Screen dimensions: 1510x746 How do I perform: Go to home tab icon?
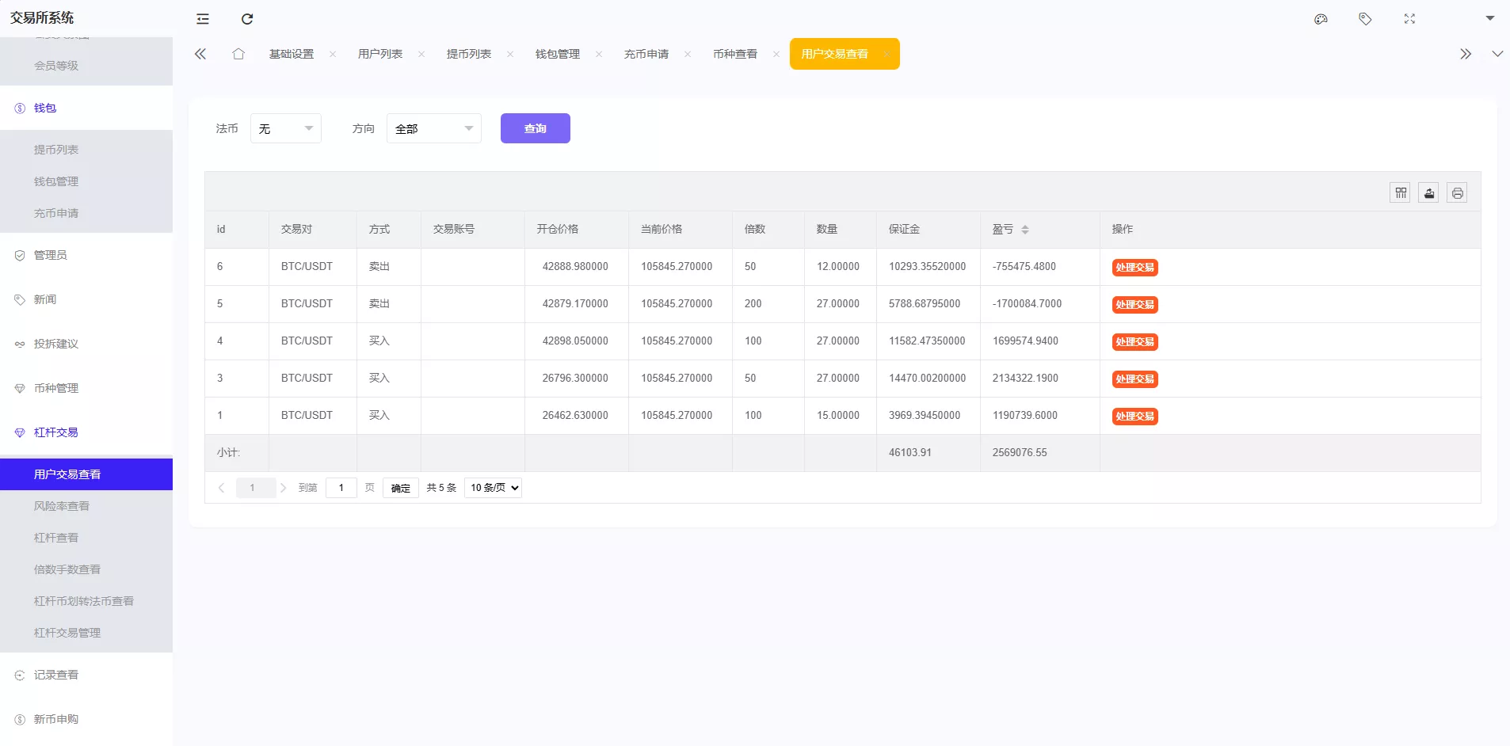[238, 54]
